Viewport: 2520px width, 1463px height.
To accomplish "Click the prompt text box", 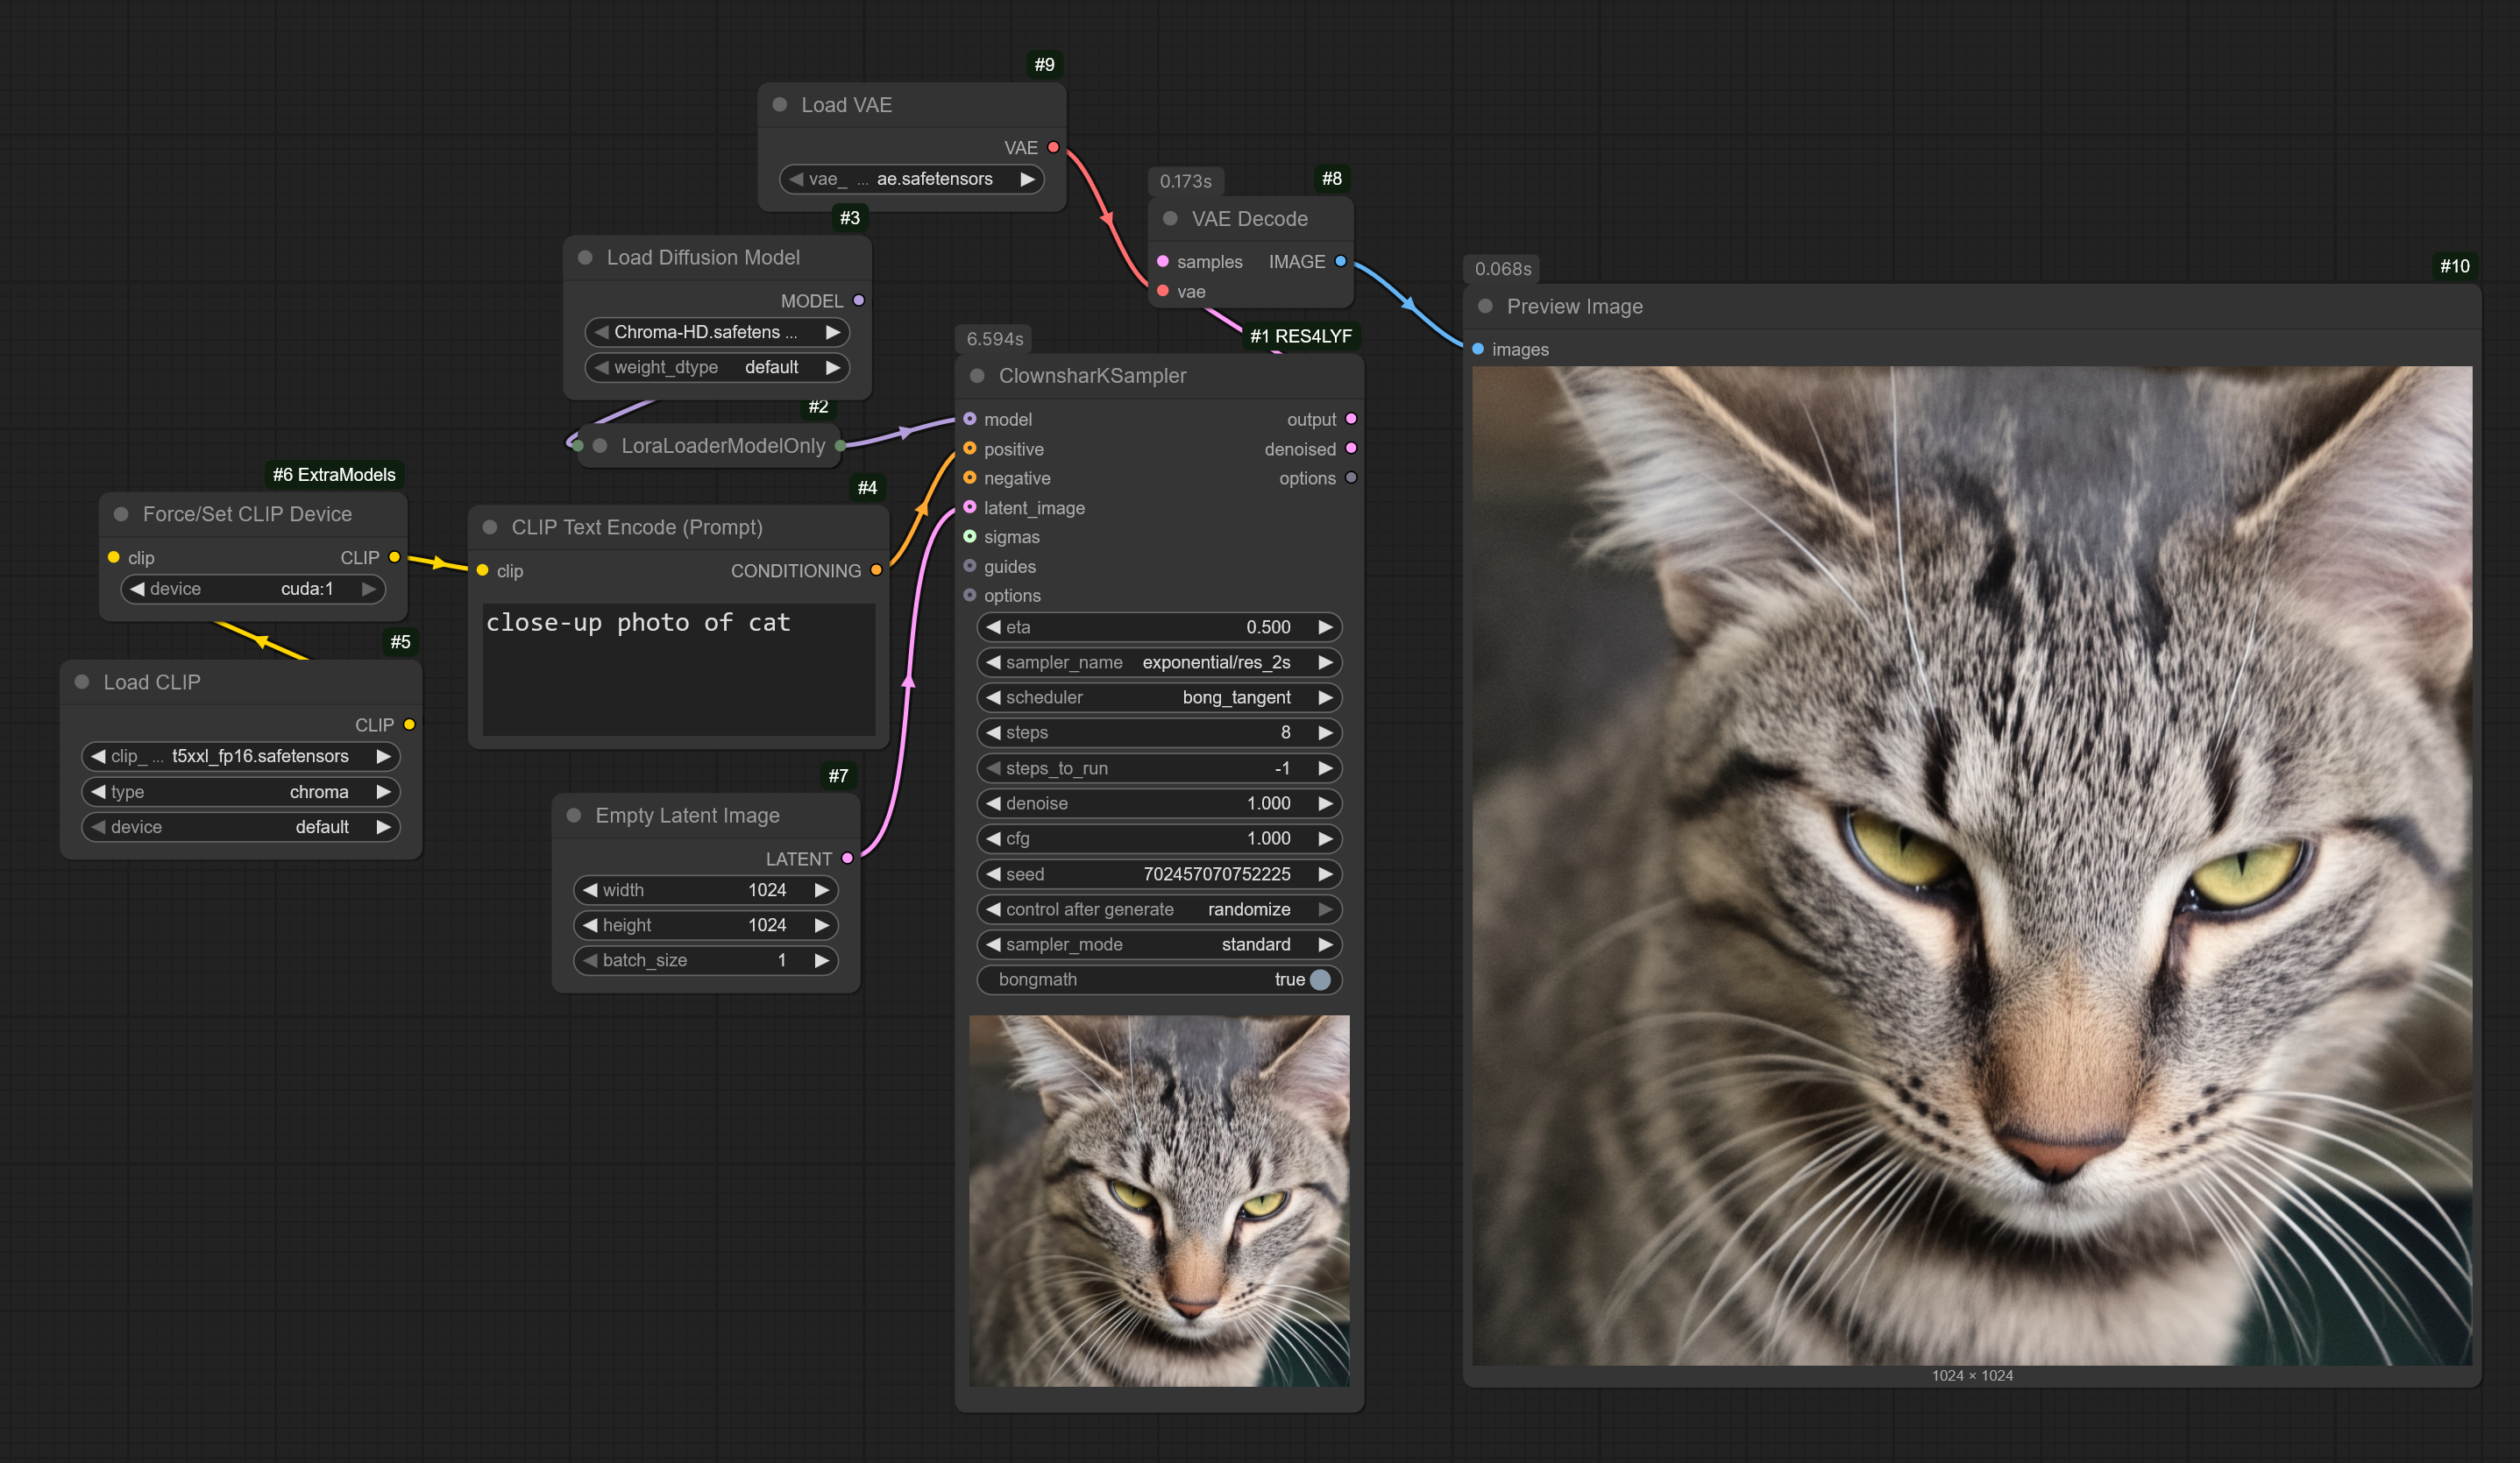I will coord(678,668).
